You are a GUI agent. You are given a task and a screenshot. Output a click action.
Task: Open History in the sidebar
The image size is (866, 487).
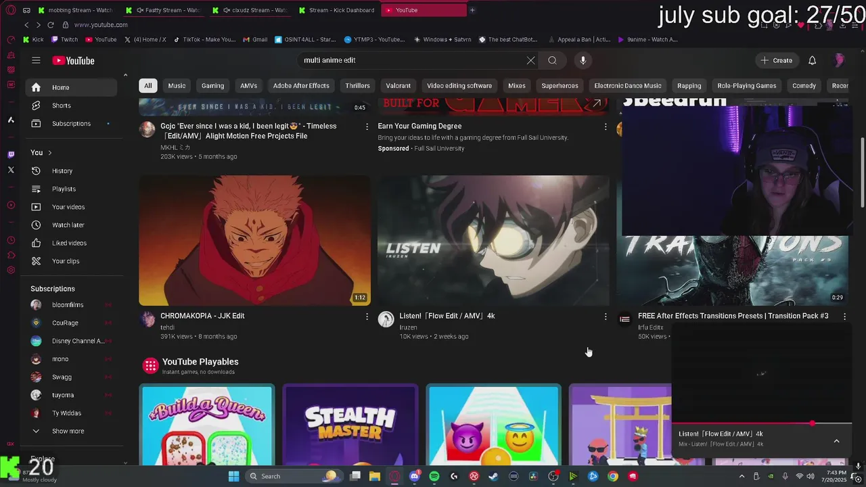click(x=71, y=171)
